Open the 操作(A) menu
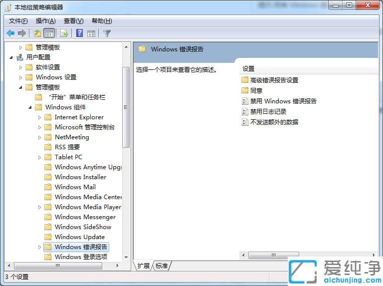Screen dimensions: 383x286 click(x=46, y=21)
